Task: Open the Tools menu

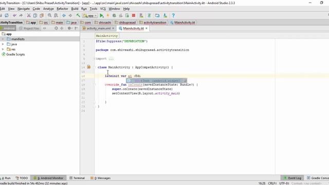Action: pyautogui.click(x=94, y=9)
